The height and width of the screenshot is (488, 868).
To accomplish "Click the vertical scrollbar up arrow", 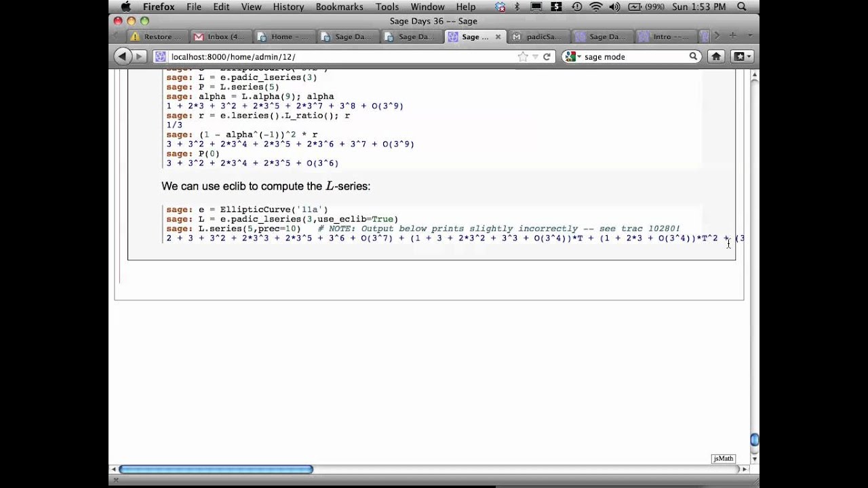I will coord(754,75).
